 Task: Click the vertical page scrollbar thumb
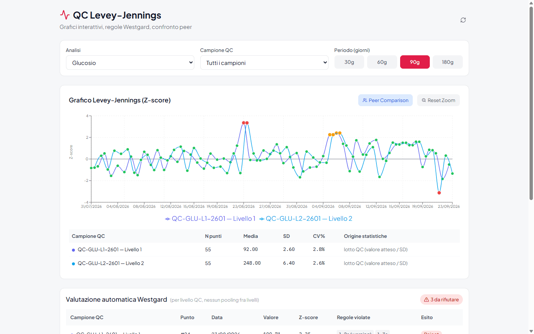pos(531,103)
